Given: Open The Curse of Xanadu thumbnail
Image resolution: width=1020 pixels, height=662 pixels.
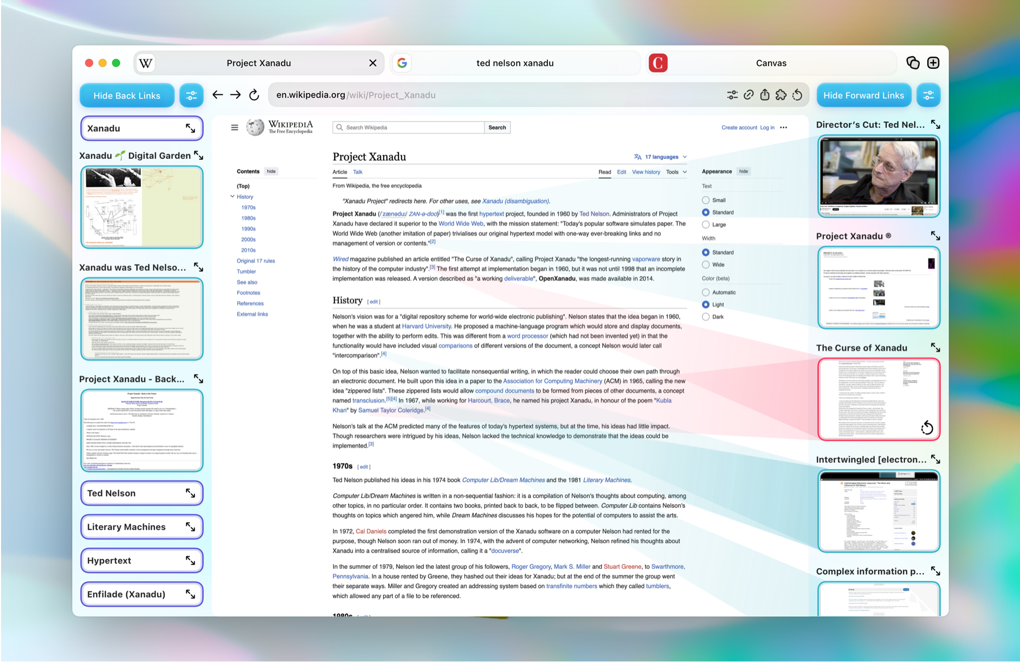Looking at the screenshot, I should [878, 399].
